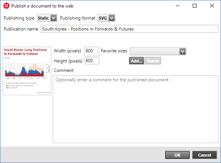Click the Comment label above text area
The height and width of the screenshot is (163, 221).
64,70
